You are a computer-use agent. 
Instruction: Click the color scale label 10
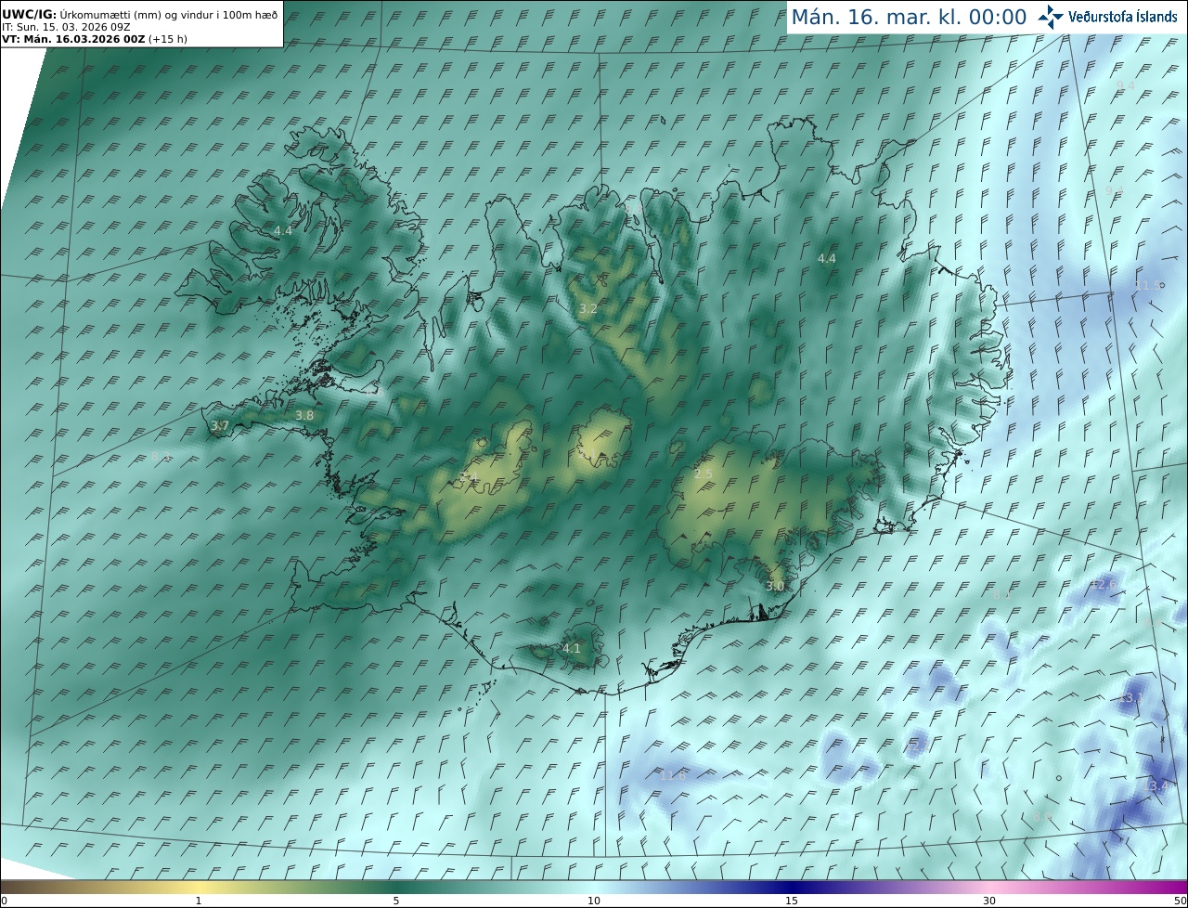594,901
